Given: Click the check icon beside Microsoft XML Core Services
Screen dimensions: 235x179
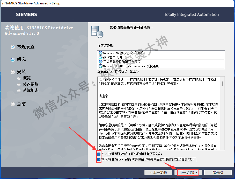Looking at the screenshot, I should coord(100,66).
